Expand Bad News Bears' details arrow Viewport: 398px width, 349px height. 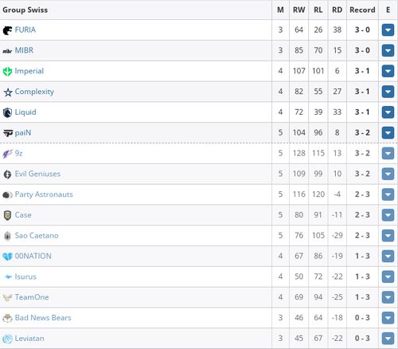tap(388, 318)
